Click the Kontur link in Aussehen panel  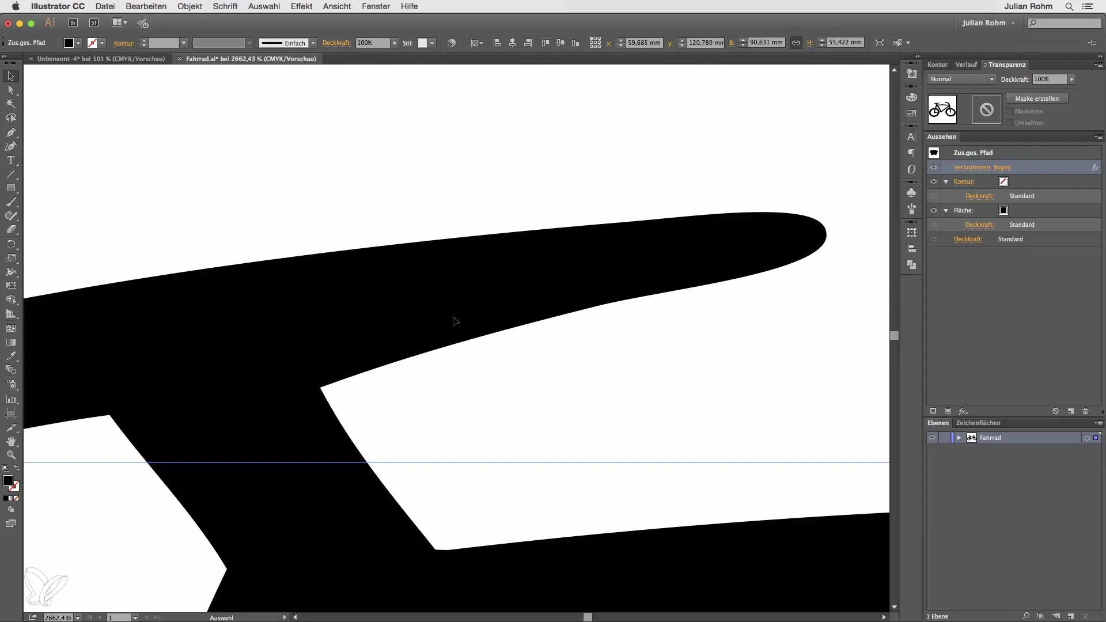point(964,181)
